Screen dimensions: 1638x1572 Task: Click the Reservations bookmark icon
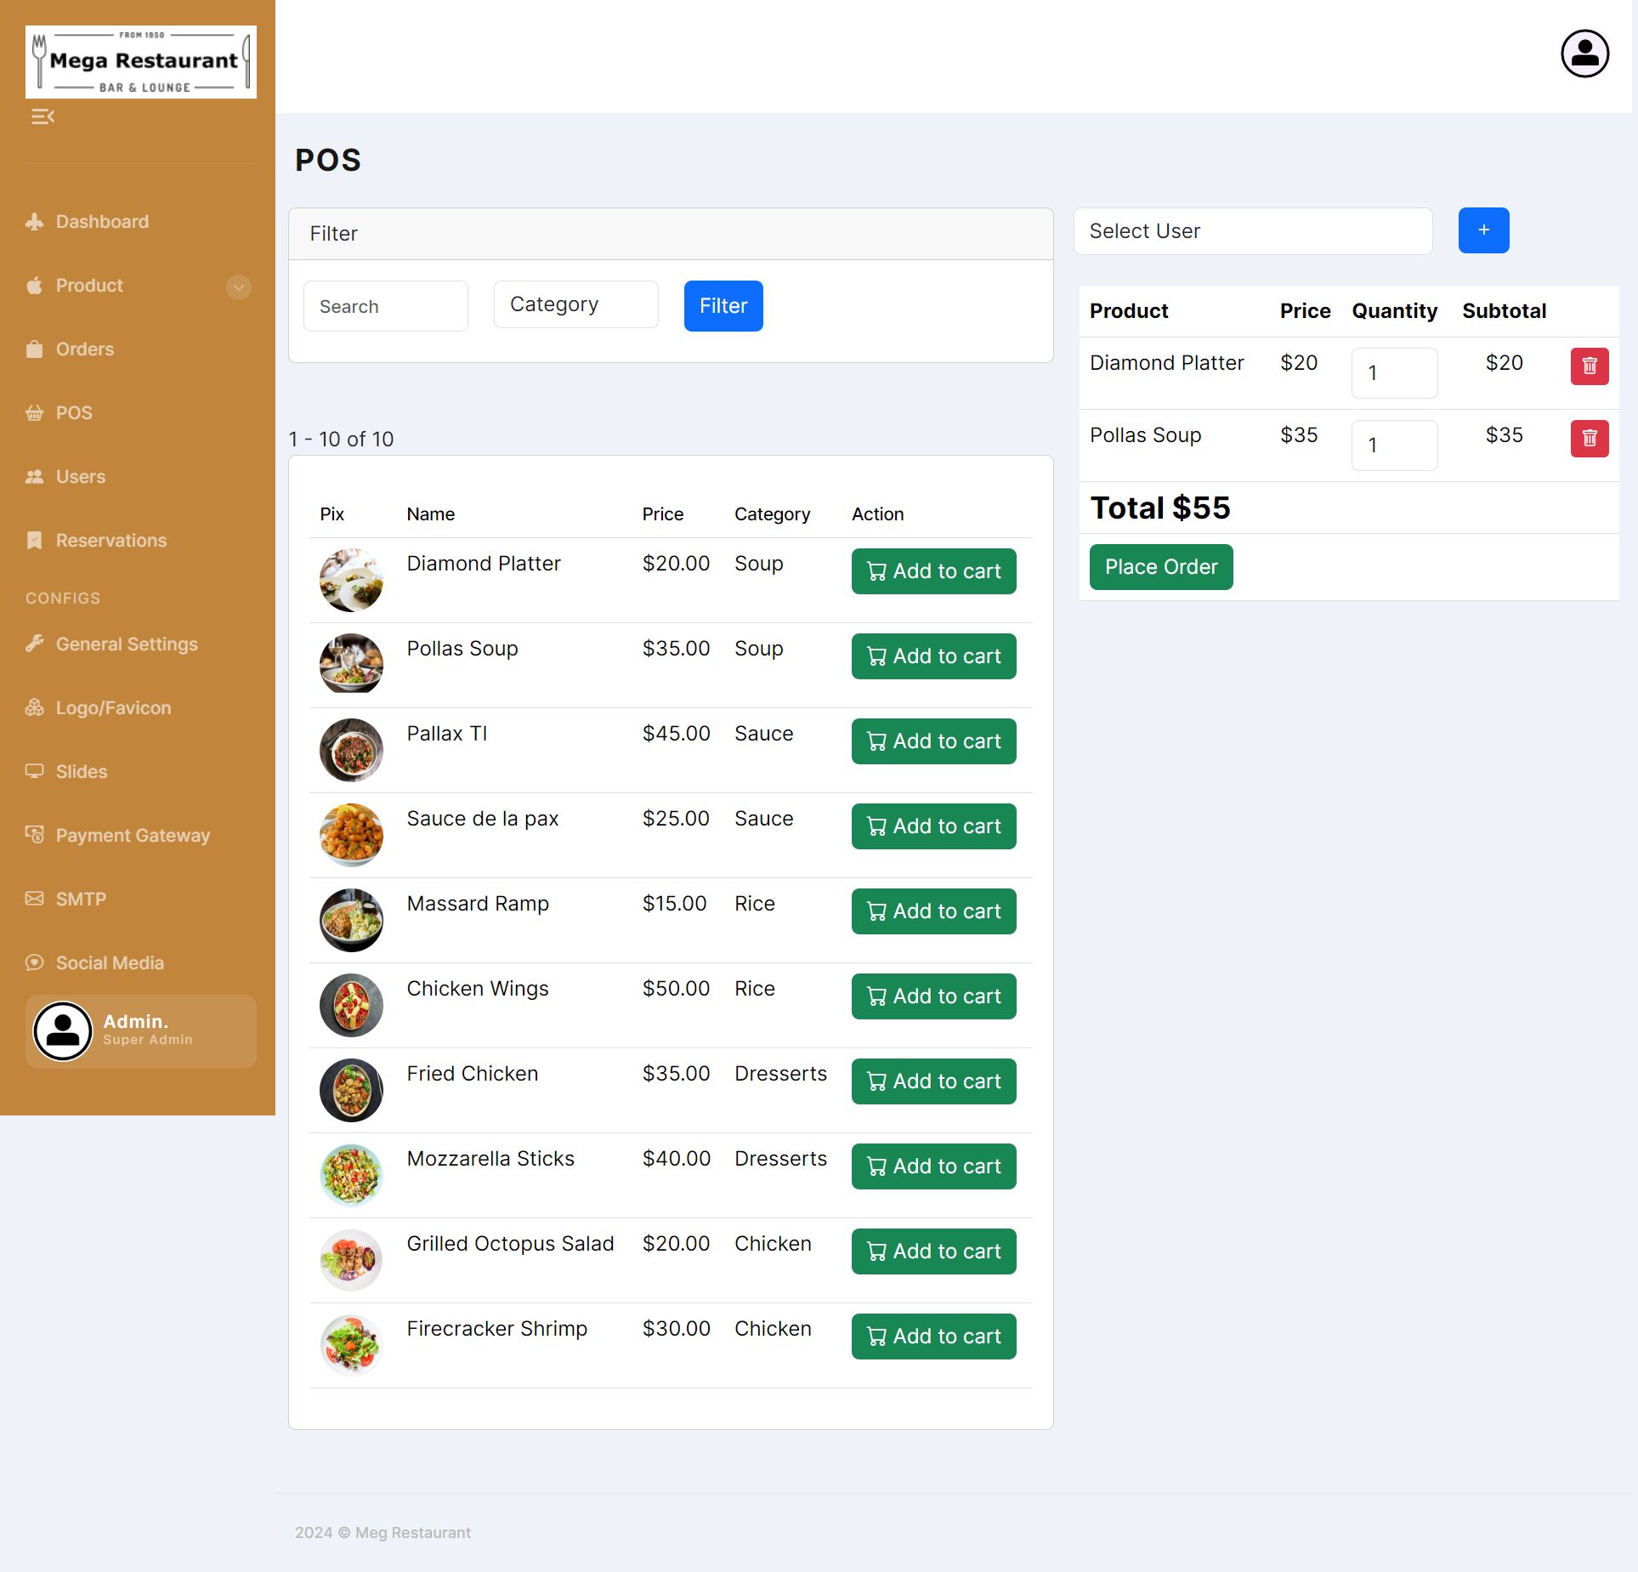[34, 541]
